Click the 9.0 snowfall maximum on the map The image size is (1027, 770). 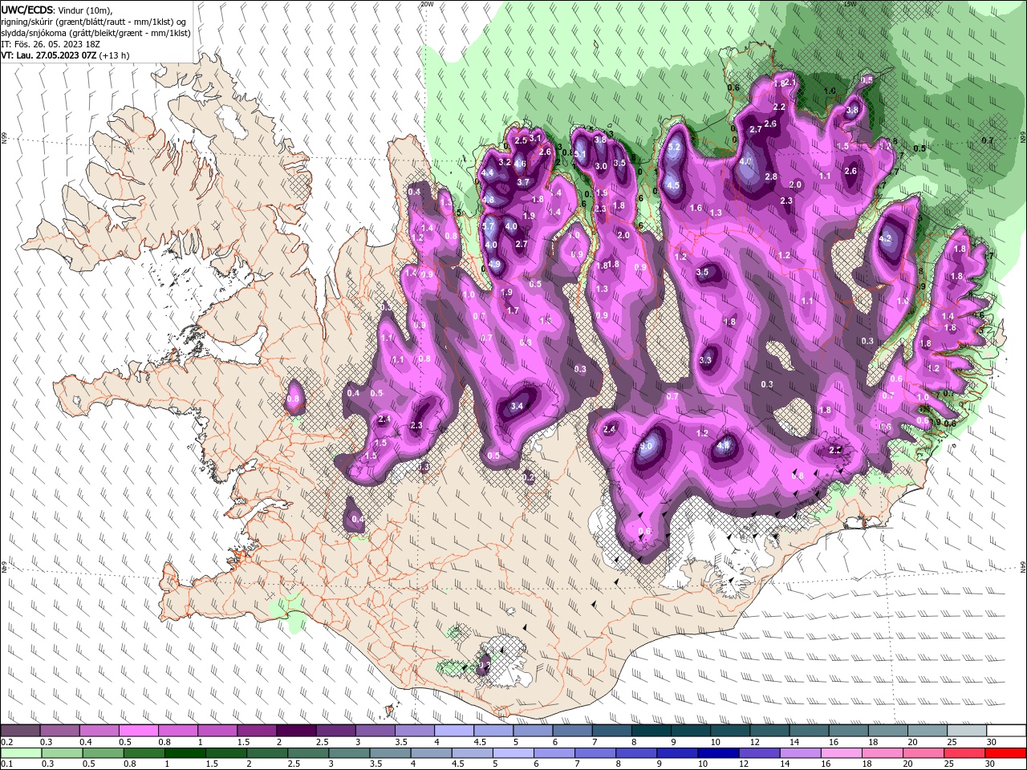click(647, 448)
